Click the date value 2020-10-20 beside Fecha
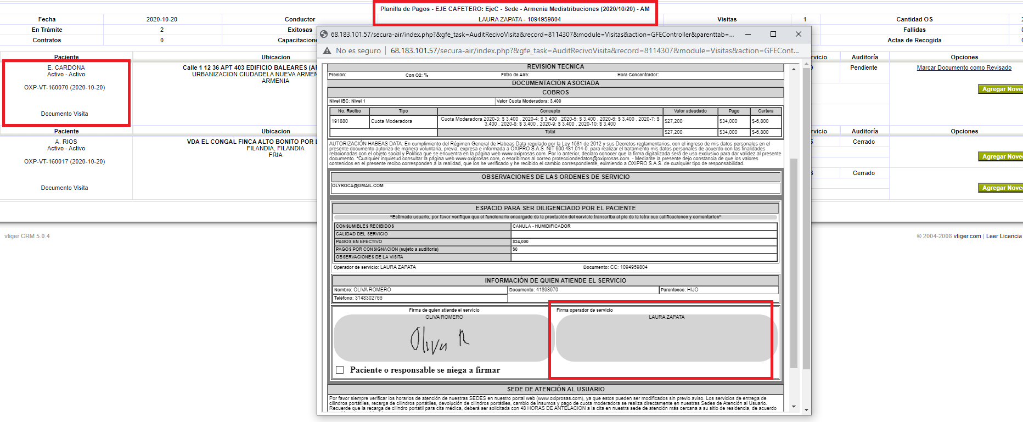 tap(161, 19)
